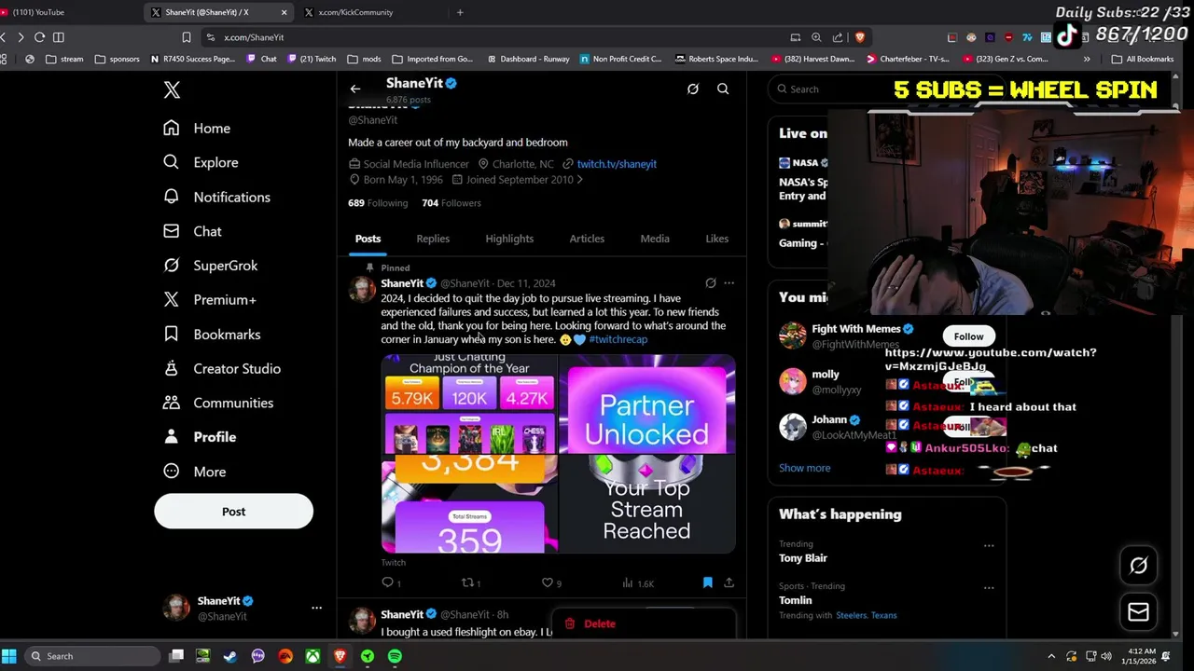Open the pinned post's three-dot menu
1194x671 pixels.
[729, 283]
